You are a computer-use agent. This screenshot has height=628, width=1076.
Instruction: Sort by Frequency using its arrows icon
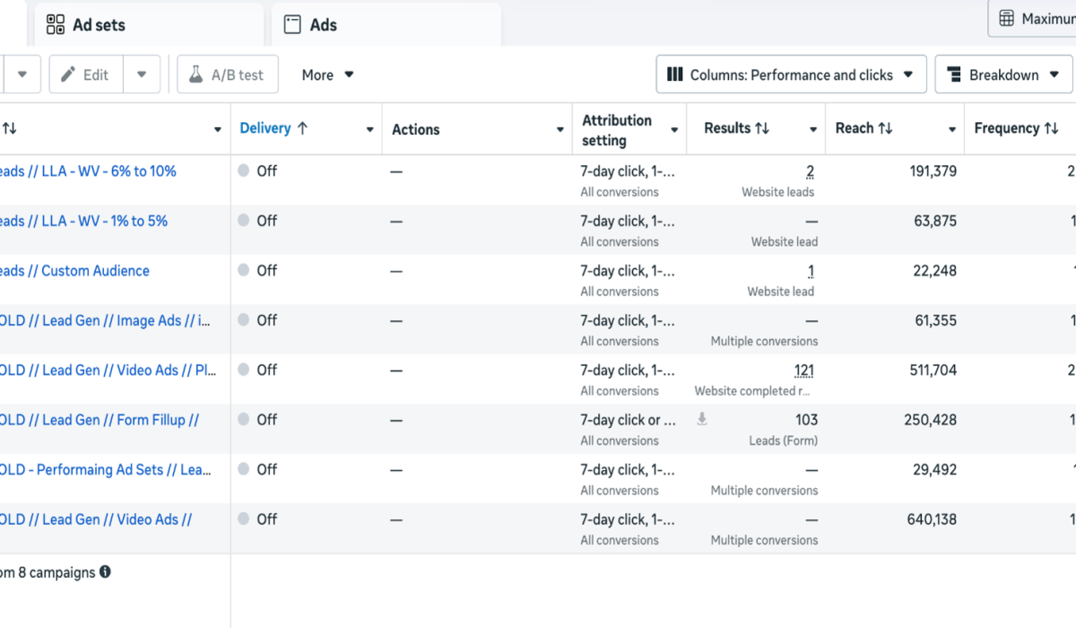point(1051,128)
